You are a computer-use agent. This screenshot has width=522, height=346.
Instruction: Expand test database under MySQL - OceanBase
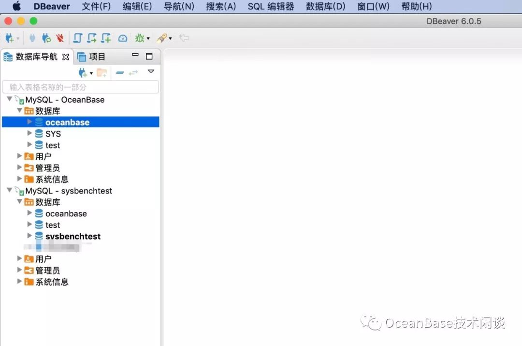pos(29,144)
